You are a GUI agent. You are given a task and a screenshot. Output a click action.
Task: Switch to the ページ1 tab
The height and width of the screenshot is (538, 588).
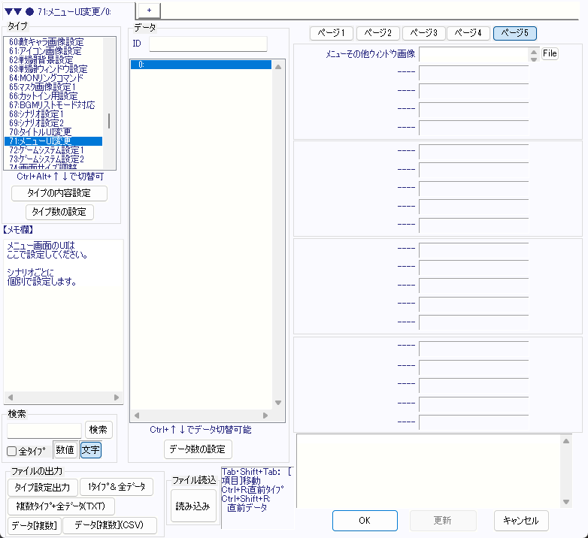(x=332, y=33)
